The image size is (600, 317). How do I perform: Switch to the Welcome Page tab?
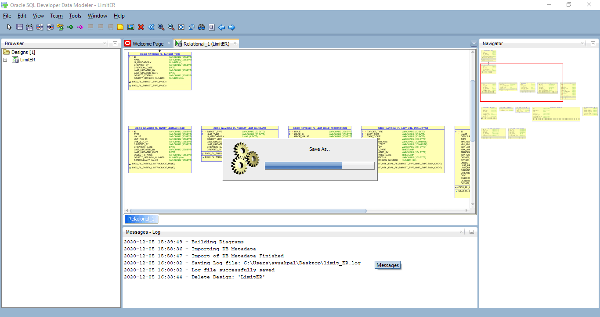tap(148, 44)
